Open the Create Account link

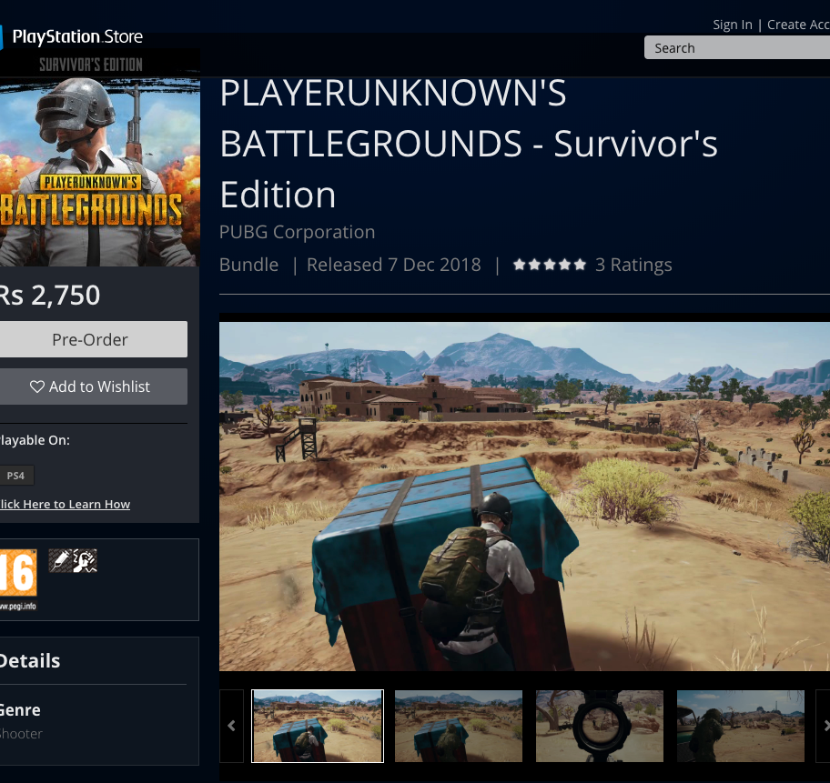(798, 25)
